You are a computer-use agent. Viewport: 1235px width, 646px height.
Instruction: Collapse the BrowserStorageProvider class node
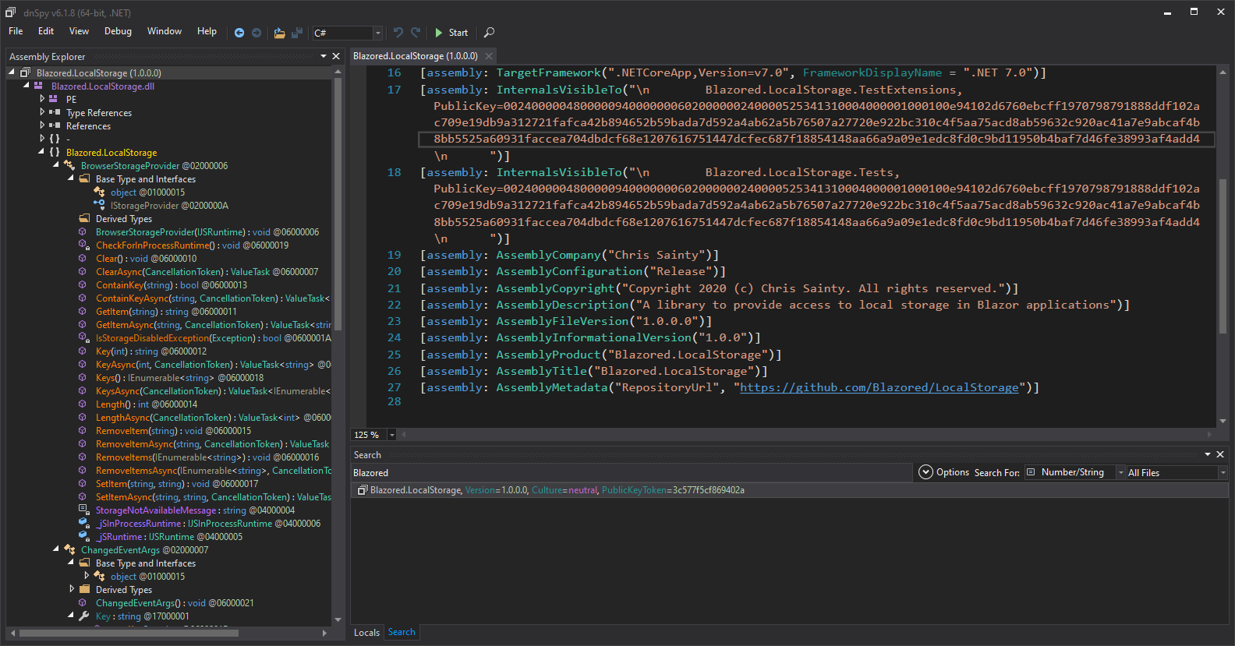click(x=56, y=165)
